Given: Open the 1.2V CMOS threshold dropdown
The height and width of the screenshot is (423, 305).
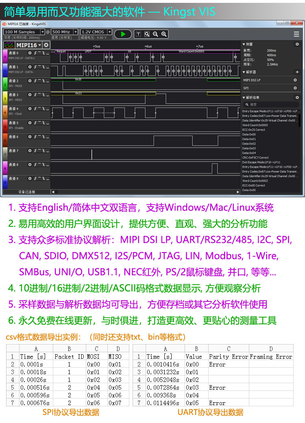Looking at the screenshot, I should 96,32.
